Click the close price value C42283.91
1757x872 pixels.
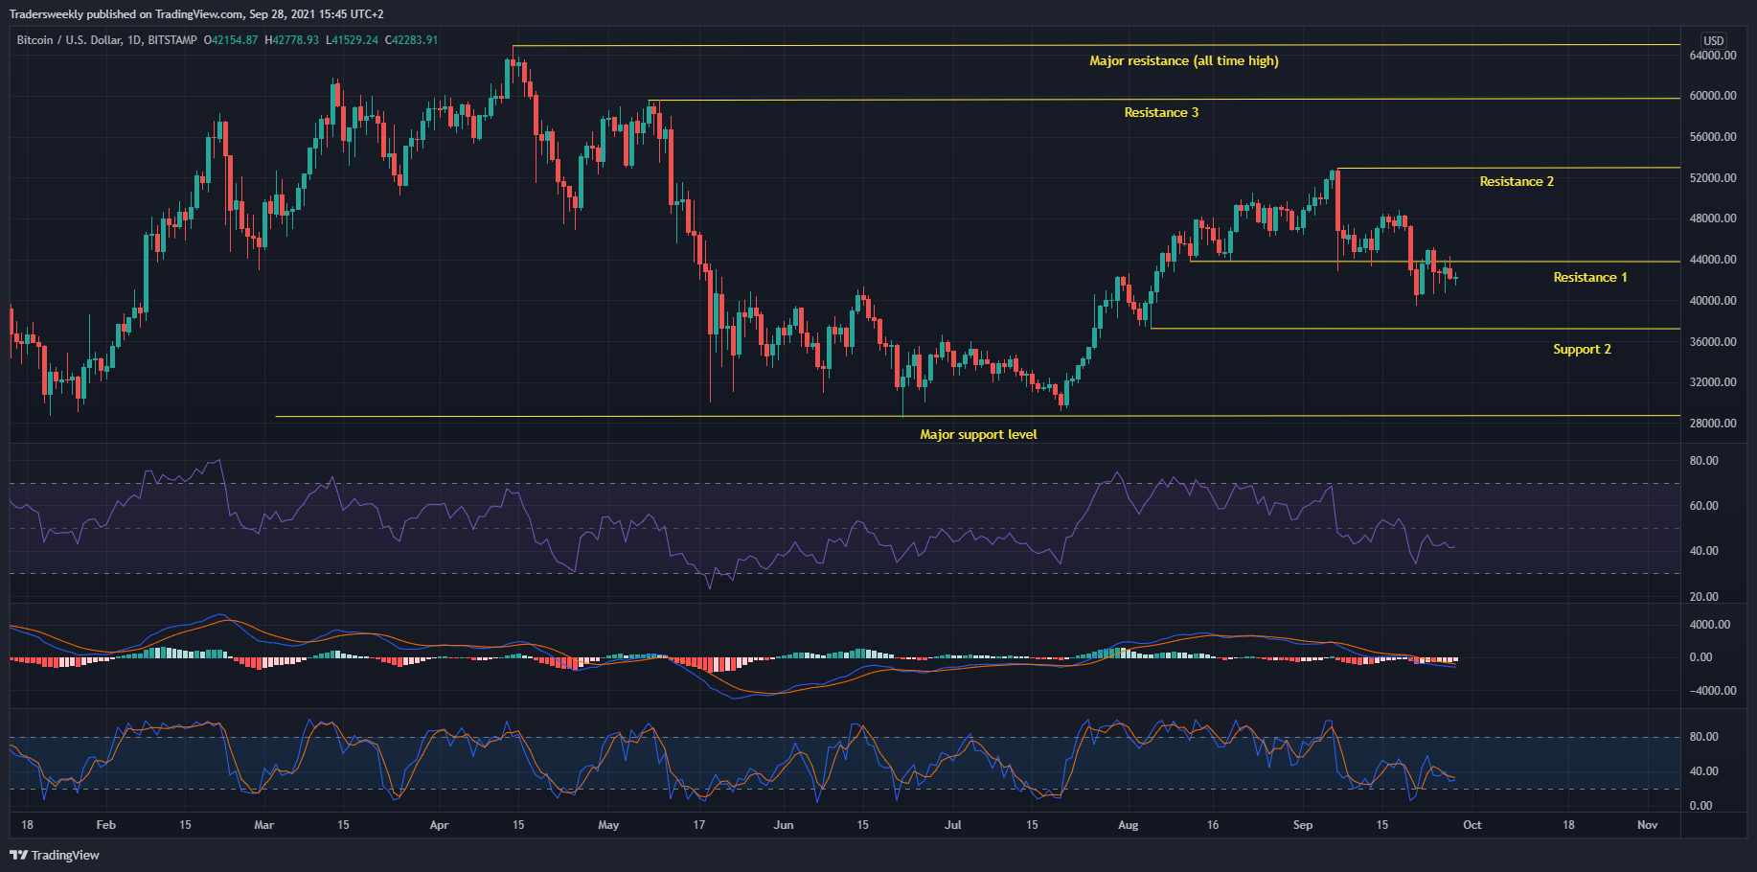click(412, 40)
